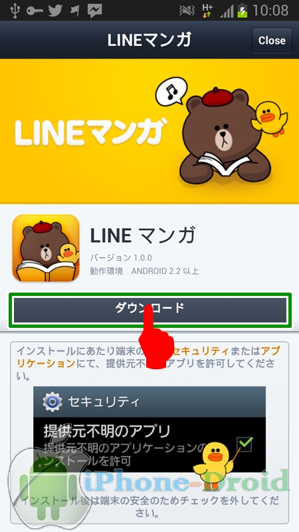Tap the battery charging icon

[243, 11]
